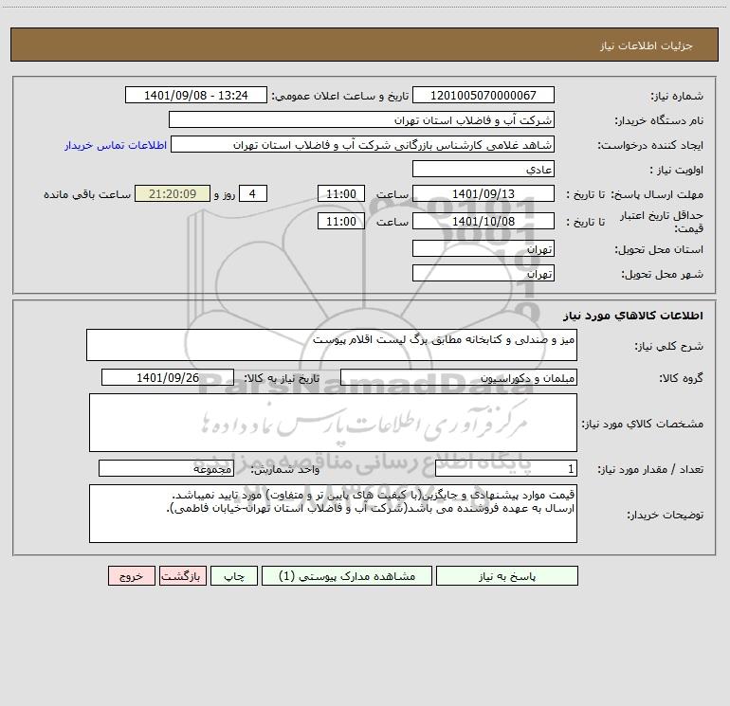Click general description field 'میز و صندلی و کتابخانه'
730x706 pixels.
(332, 345)
